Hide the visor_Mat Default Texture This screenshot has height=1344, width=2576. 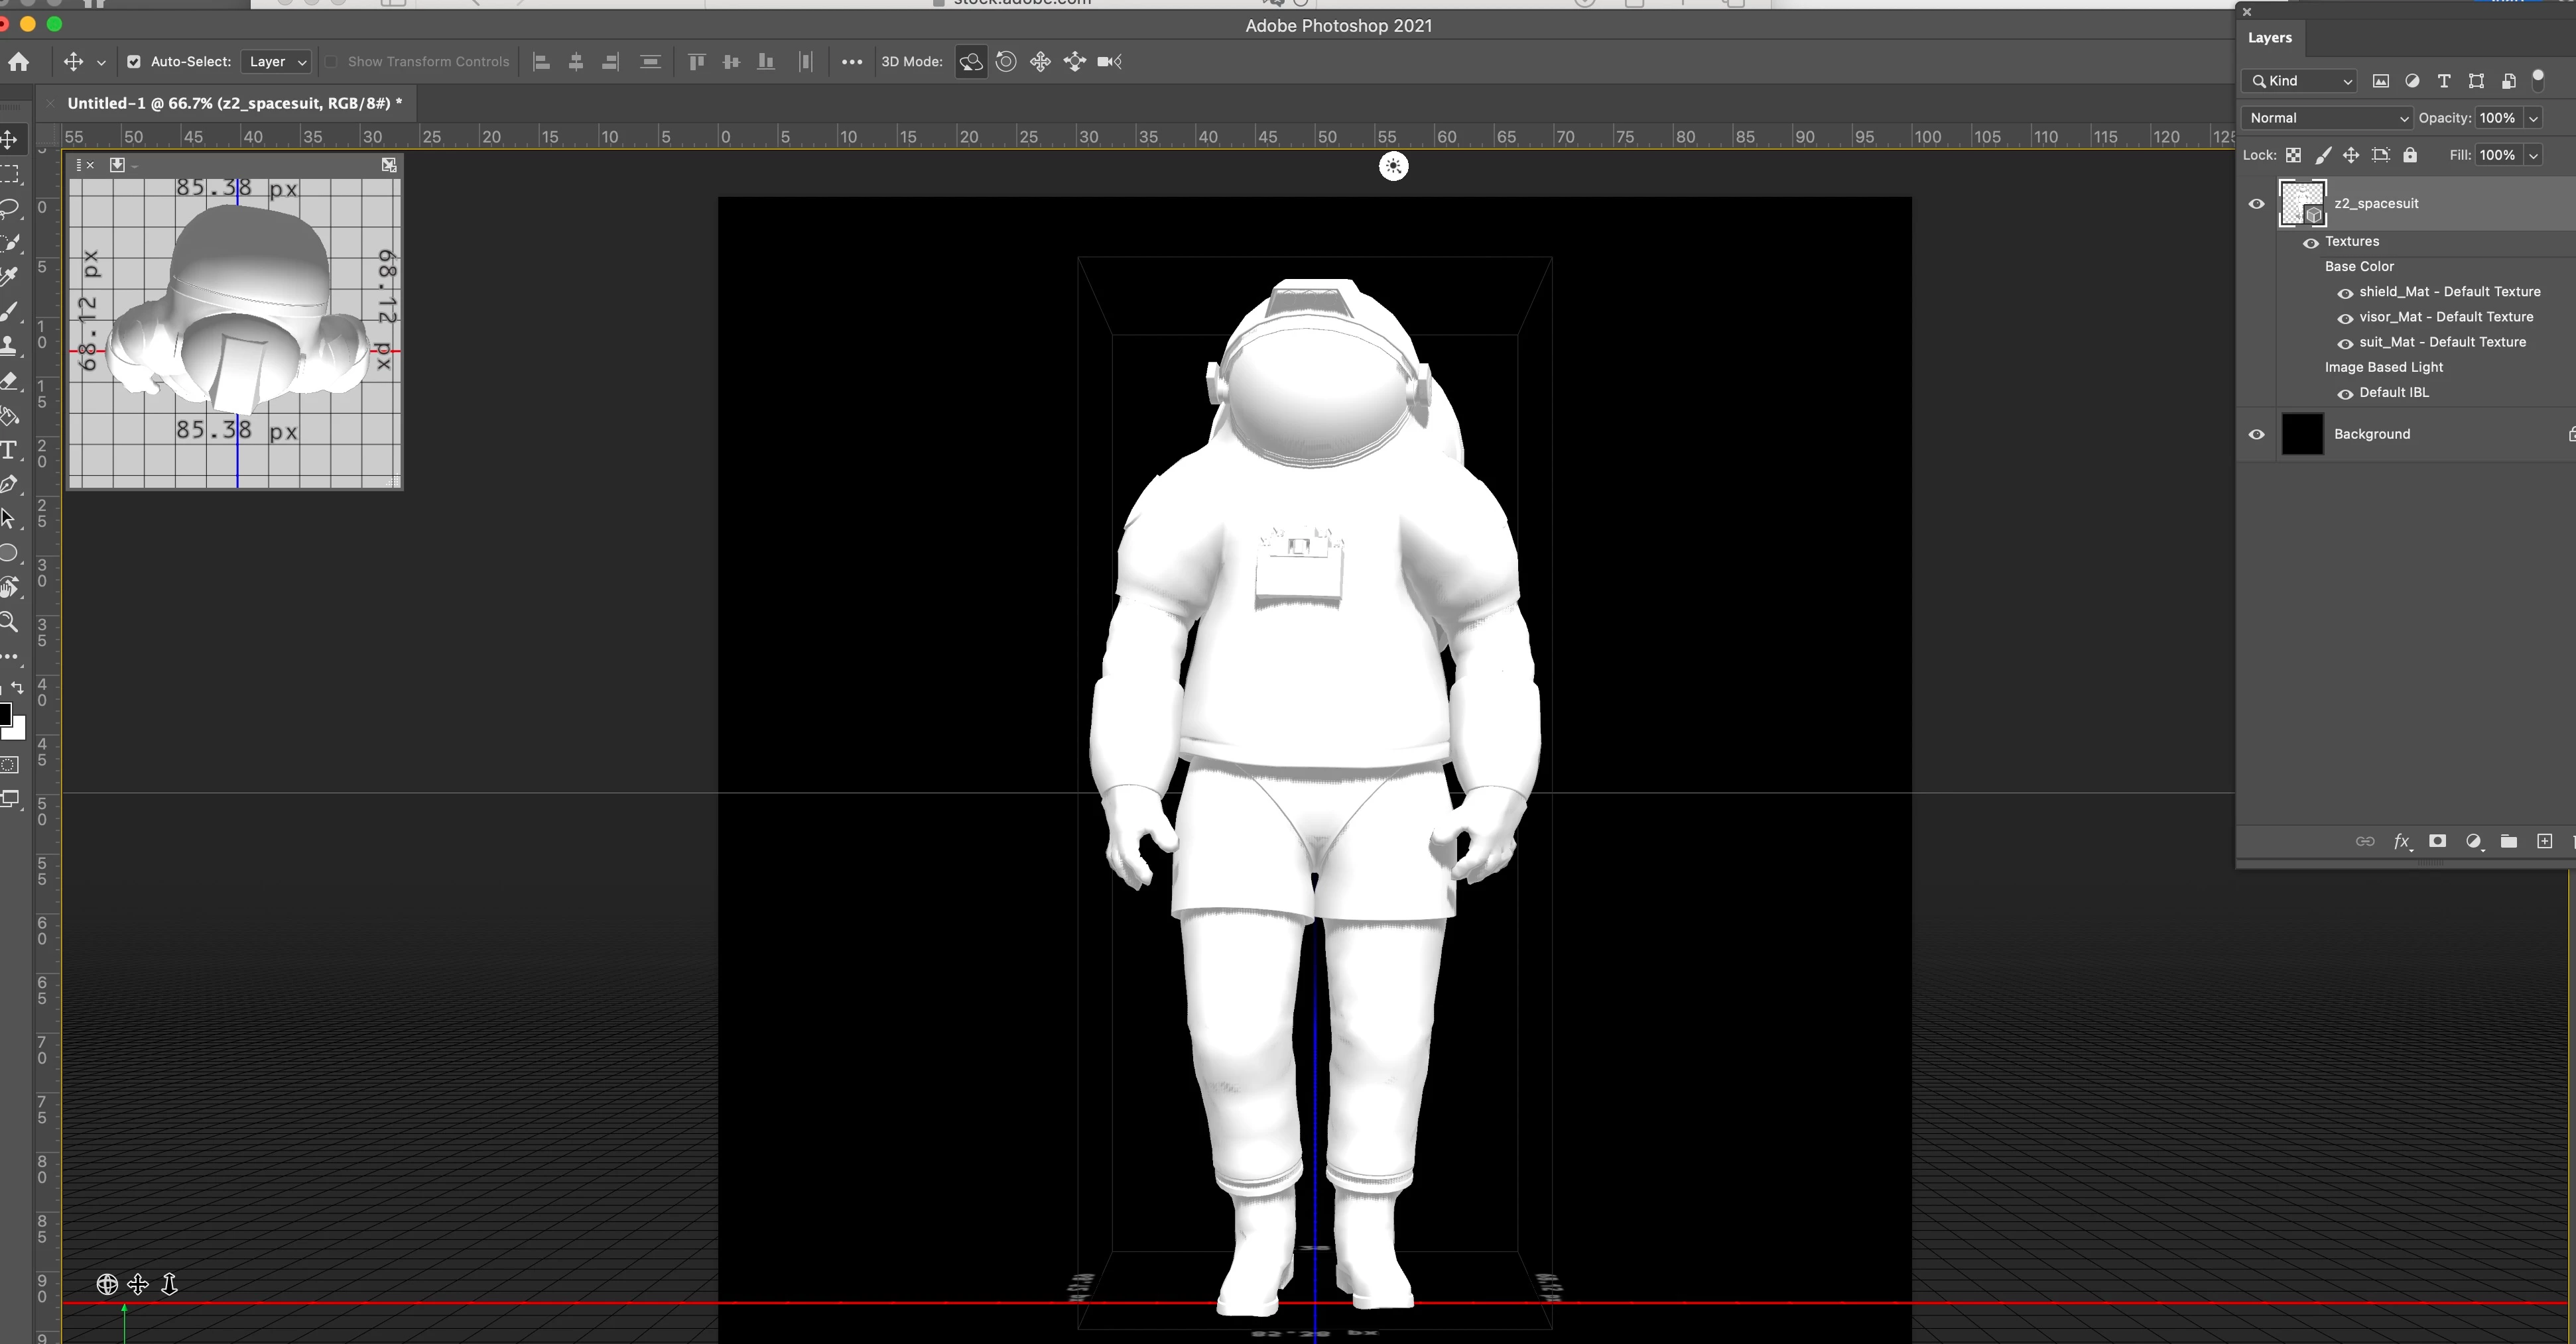tap(2344, 317)
